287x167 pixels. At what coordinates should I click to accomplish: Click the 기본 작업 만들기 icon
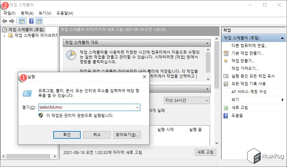[x=226, y=53]
